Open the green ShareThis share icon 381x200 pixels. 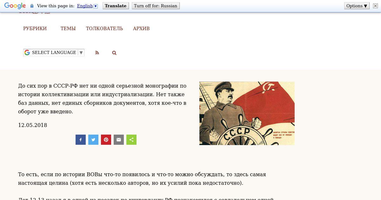131,140
